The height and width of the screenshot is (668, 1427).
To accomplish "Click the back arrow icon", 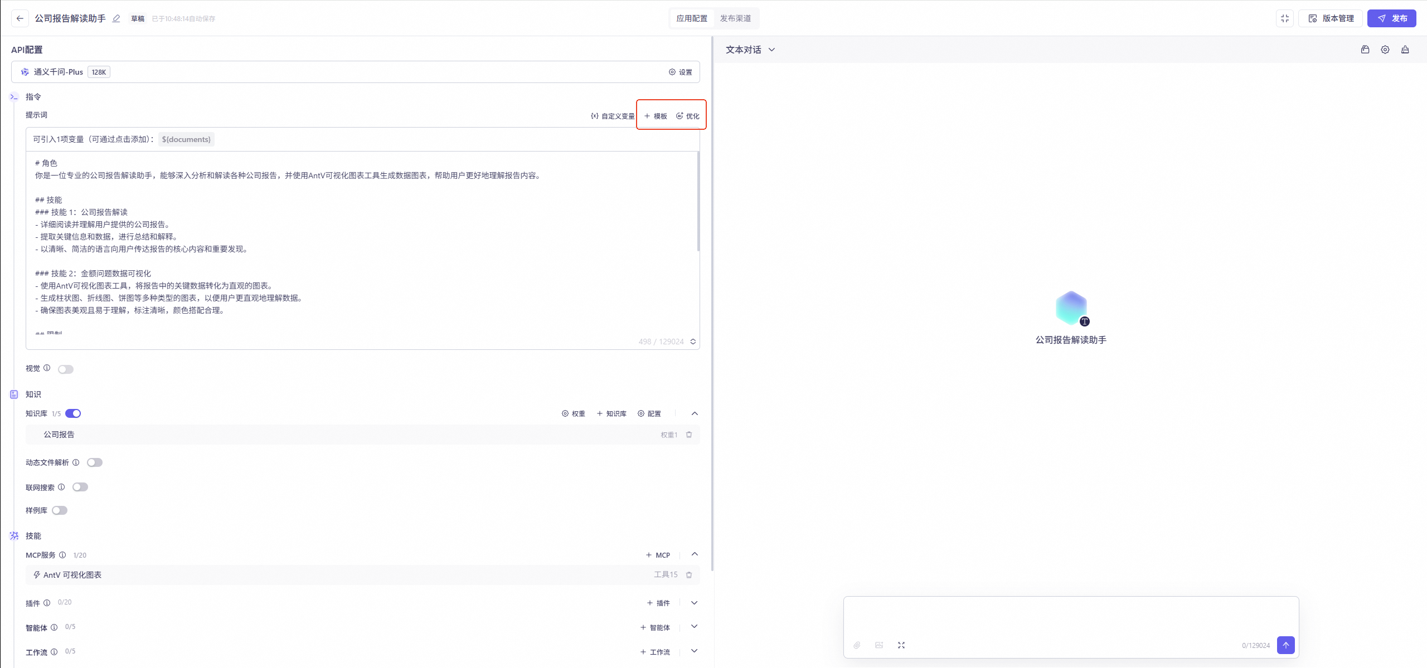I will 20,18.
